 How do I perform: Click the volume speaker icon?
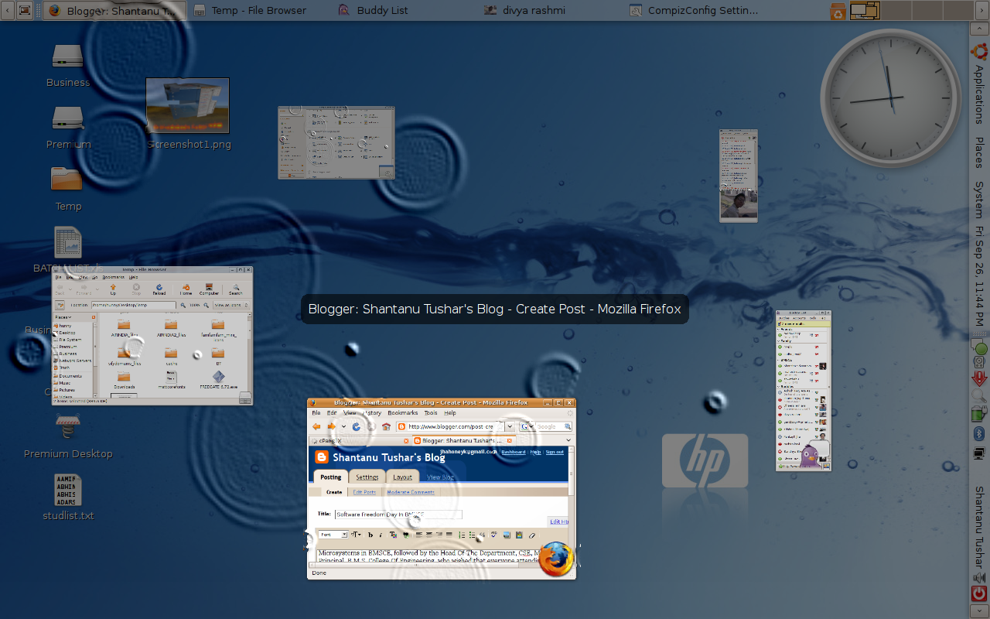979,576
